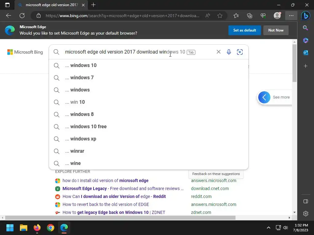Close the Bing search tab
The width and height of the screenshot is (314, 235).
tap(83, 5)
